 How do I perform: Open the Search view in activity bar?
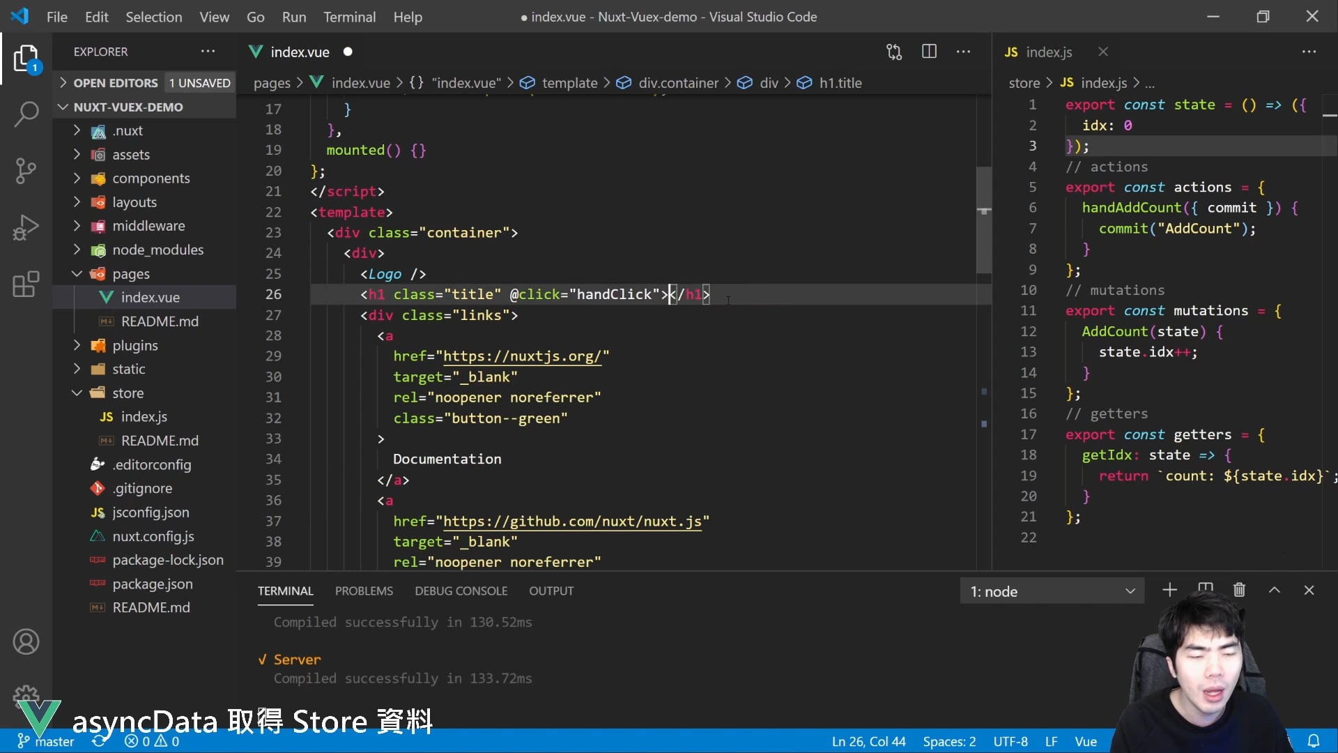pyautogui.click(x=26, y=114)
